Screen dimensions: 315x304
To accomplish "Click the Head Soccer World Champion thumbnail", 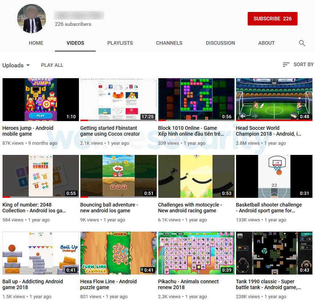I will [x=274, y=99].
